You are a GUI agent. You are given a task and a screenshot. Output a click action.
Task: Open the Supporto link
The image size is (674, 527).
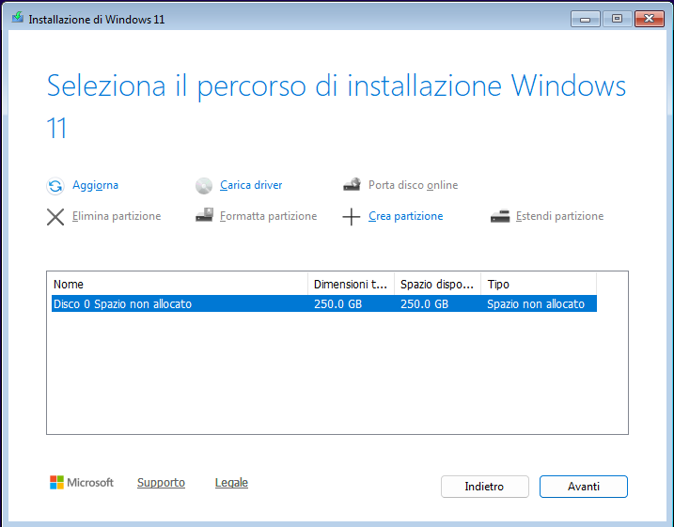tap(161, 483)
